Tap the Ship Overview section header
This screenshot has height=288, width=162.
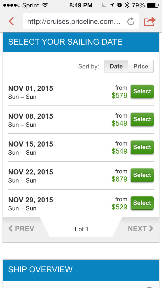coord(81,269)
